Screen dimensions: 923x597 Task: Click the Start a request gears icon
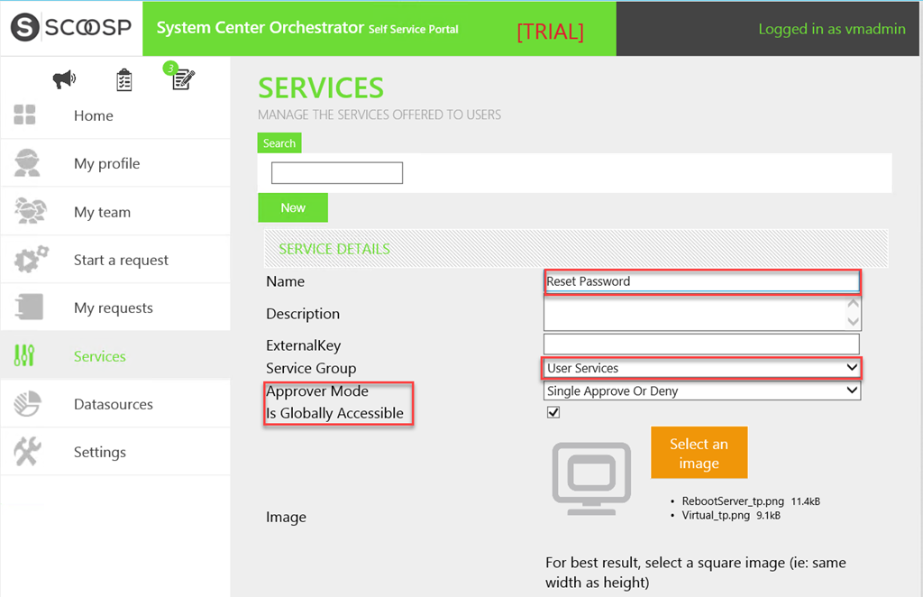pyautogui.click(x=29, y=260)
